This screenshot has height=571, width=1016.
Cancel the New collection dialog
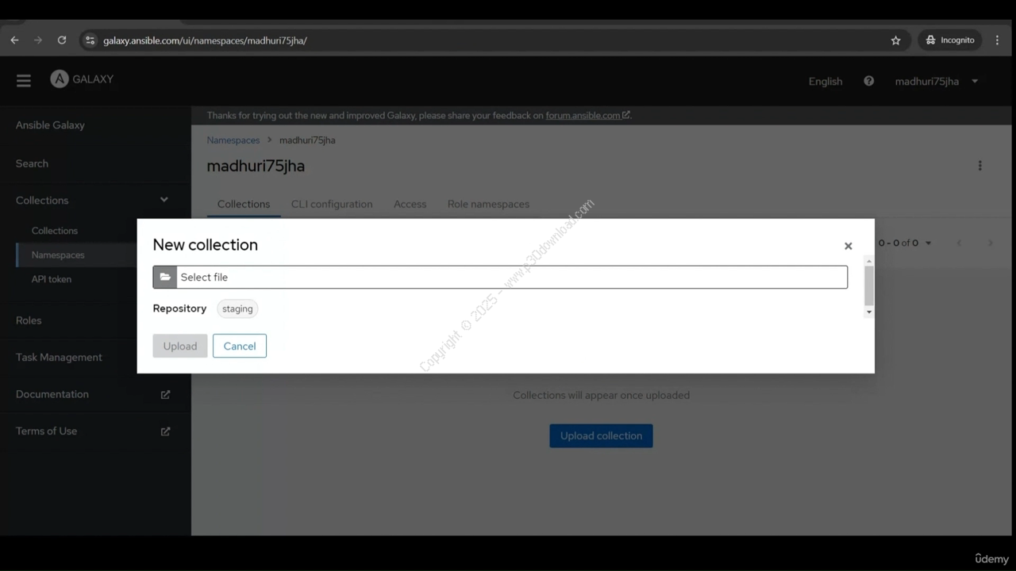240,346
